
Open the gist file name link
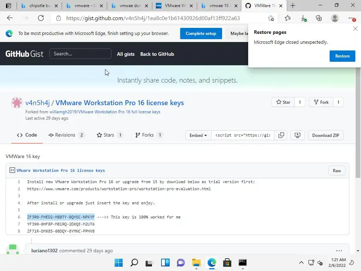coord(61,170)
